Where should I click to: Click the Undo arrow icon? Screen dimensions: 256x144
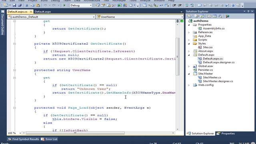[45, 5]
